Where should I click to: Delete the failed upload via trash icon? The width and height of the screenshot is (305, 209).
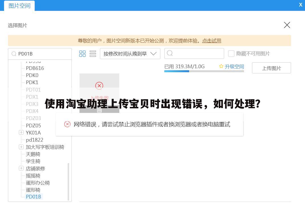point(99,110)
